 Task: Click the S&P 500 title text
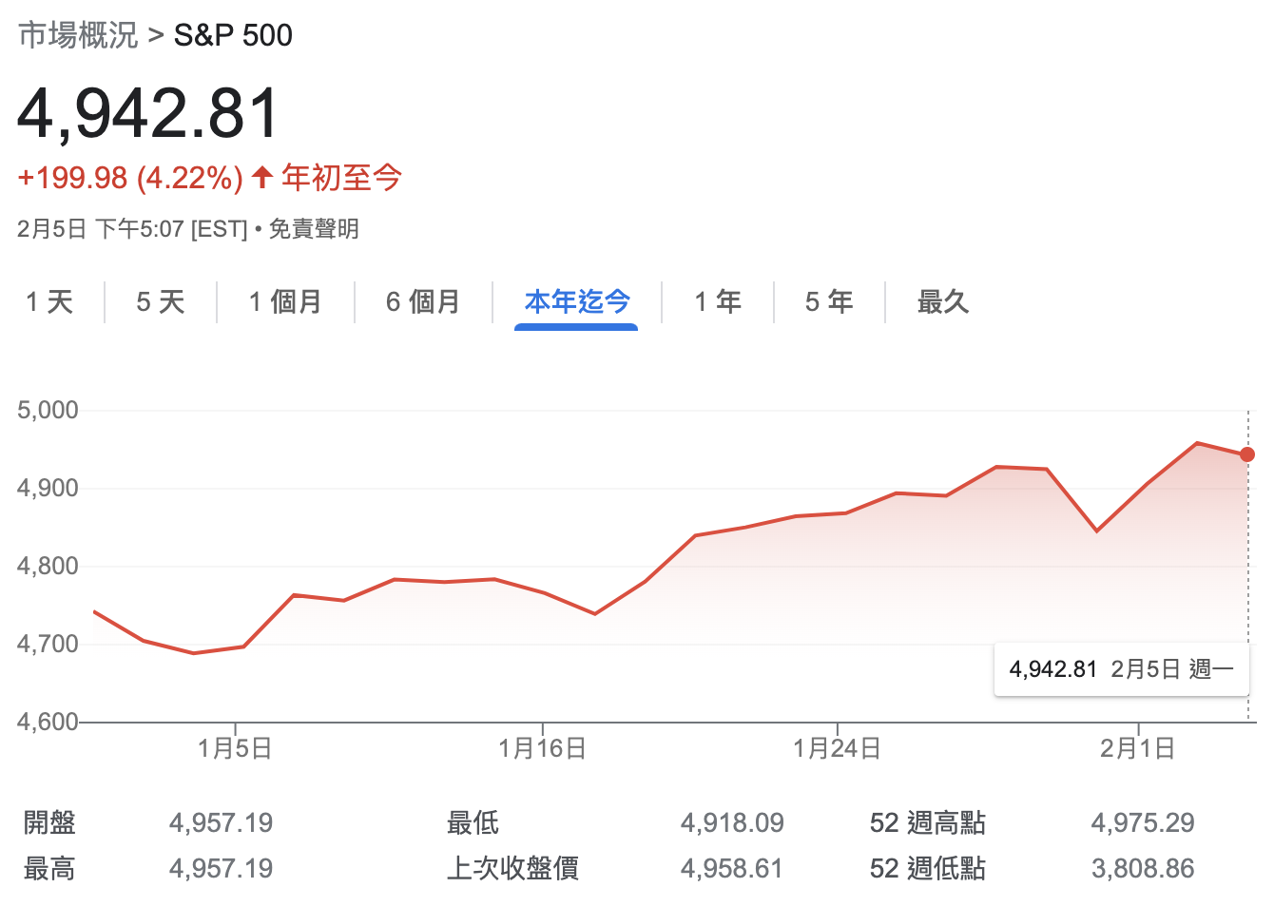point(233,35)
